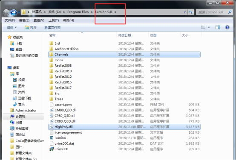This screenshot has height=166, width=236.
Task: Select the Channels folder icon
Action: pos(51,54)
